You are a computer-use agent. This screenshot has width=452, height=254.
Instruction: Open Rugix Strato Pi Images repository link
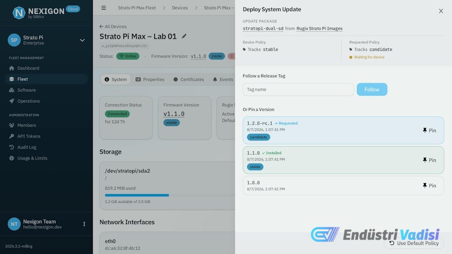point(319,28)
